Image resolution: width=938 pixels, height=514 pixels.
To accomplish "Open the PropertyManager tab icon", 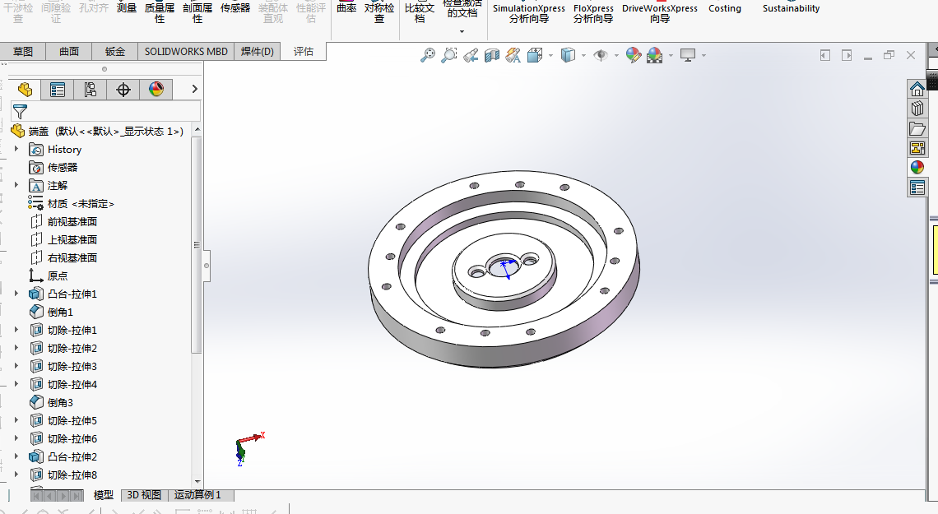I will pos(58,90).
